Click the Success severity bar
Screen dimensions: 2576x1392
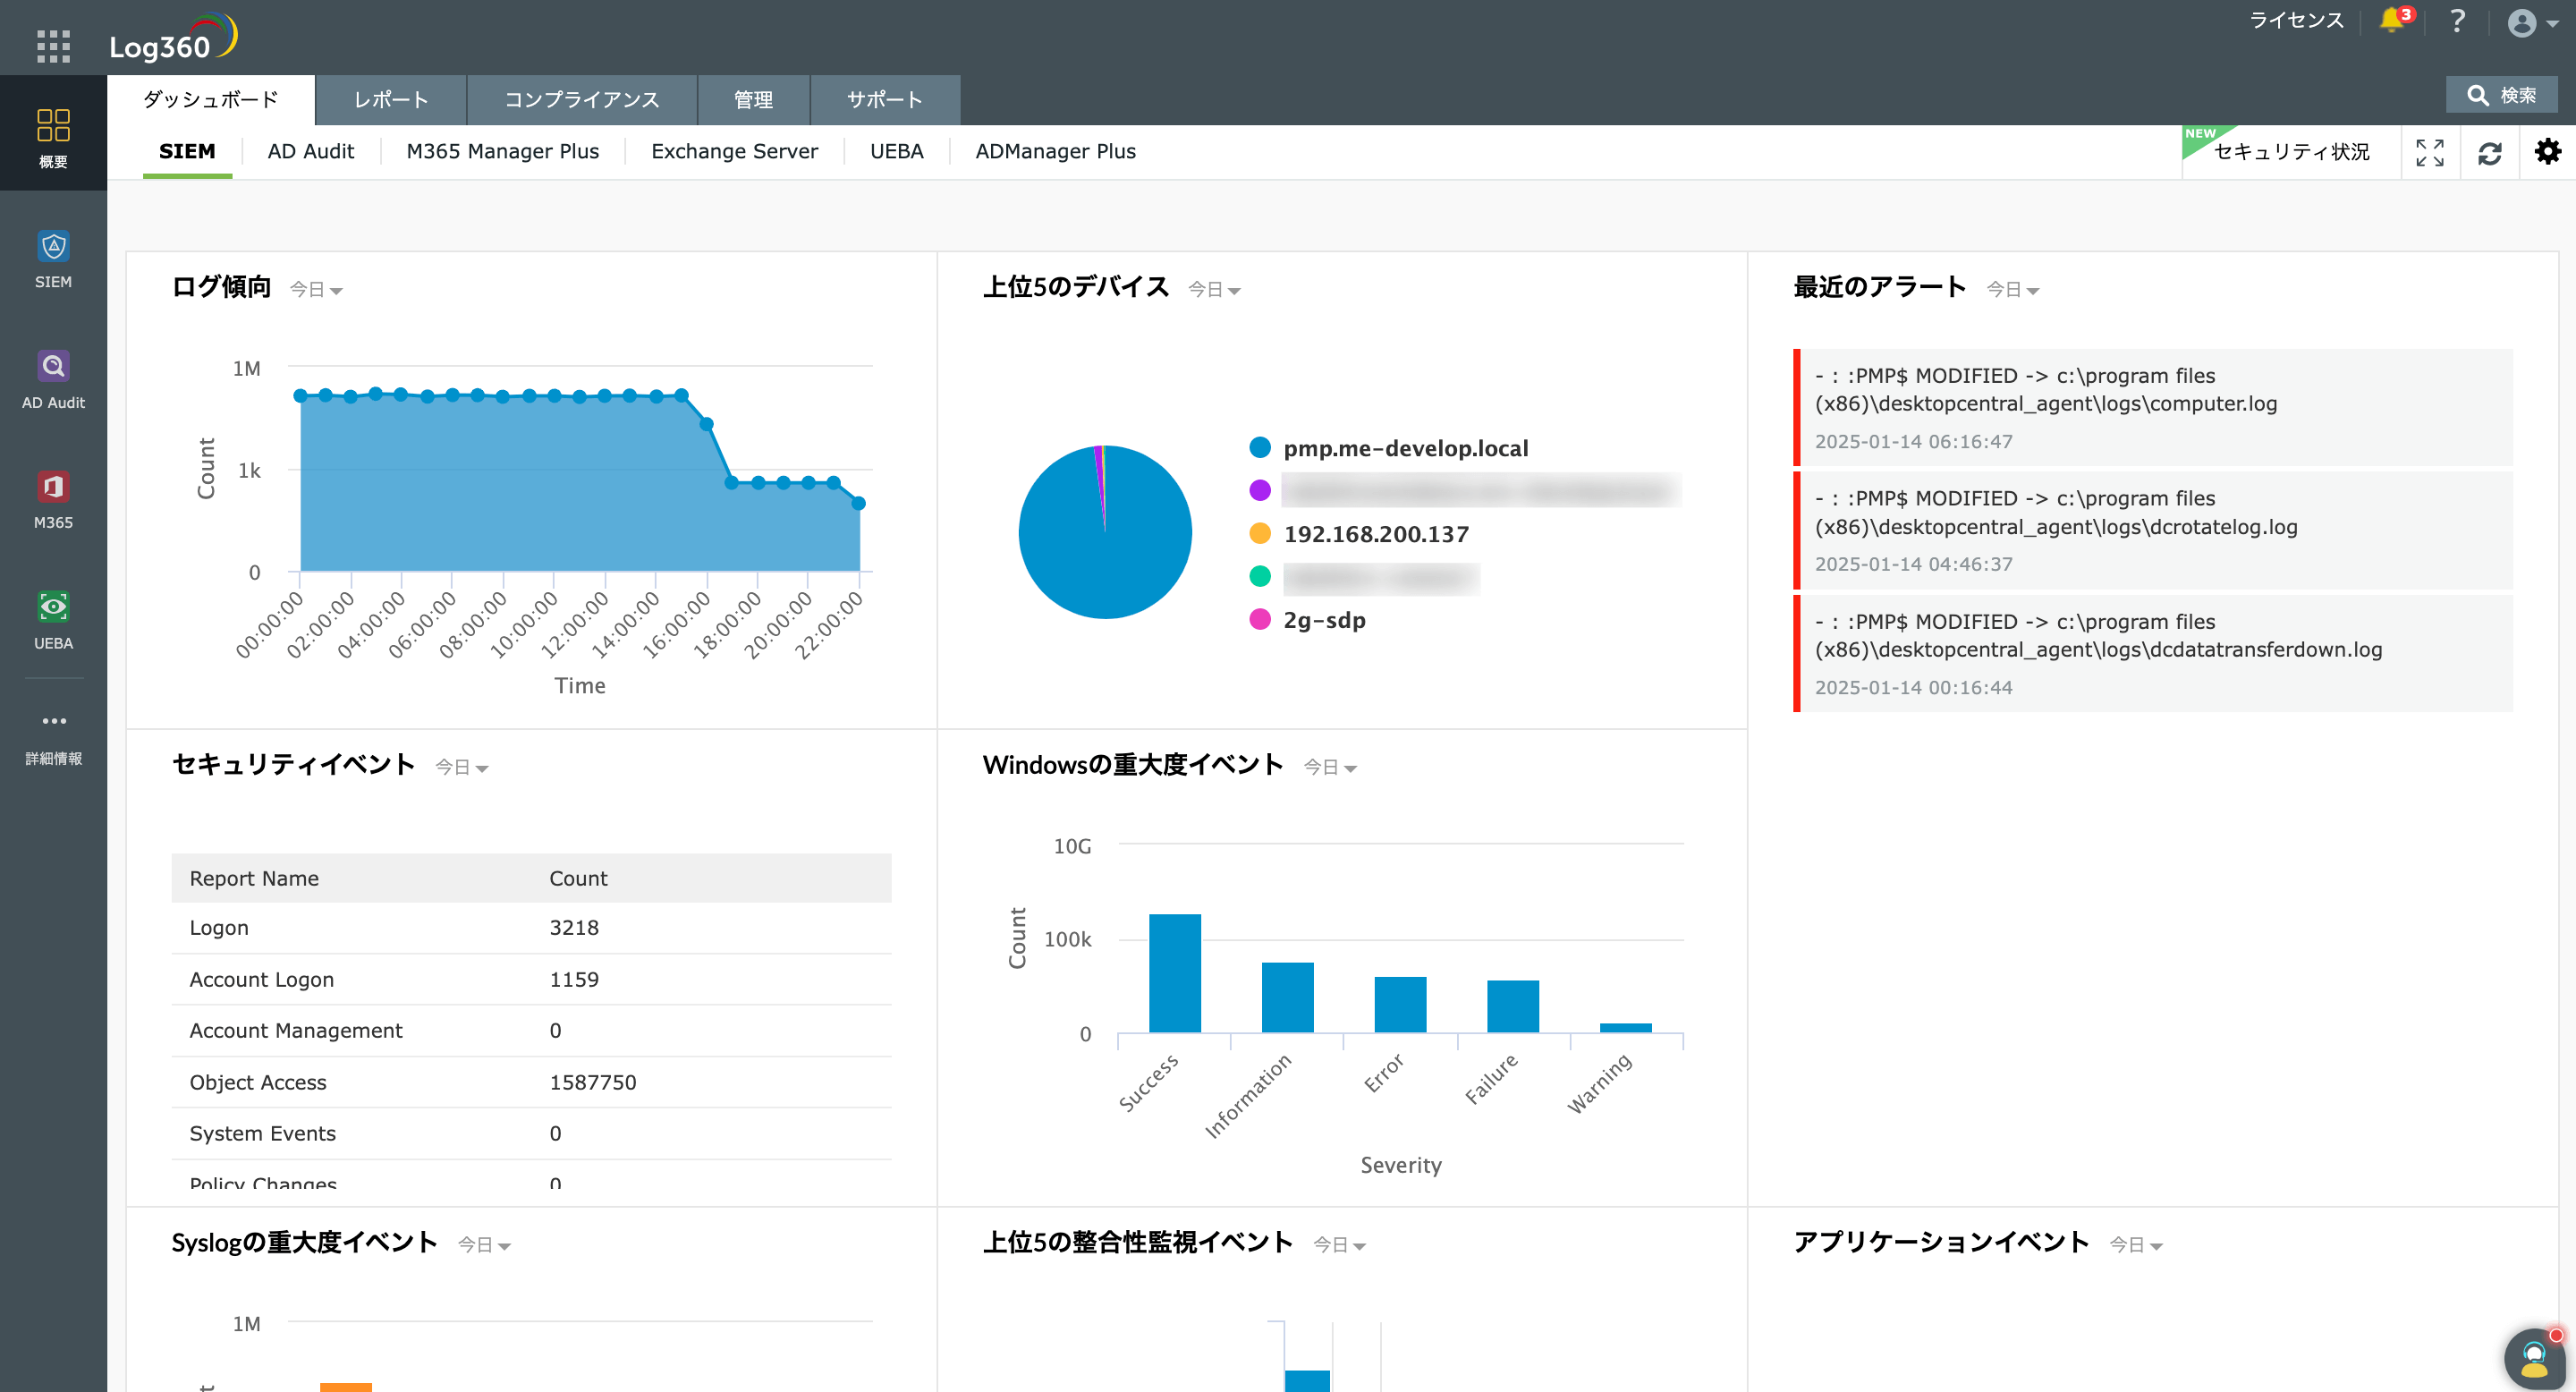coord(1174,972)
